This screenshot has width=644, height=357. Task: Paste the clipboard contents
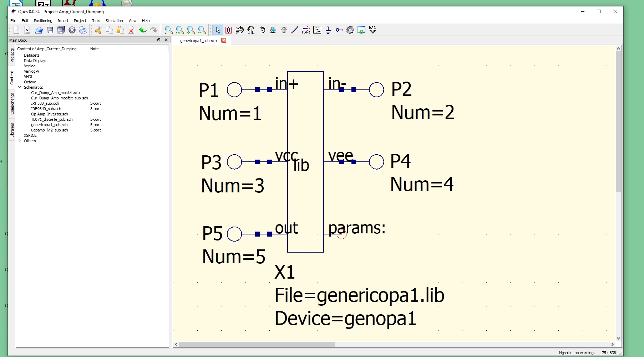click(x=120, y=30)
